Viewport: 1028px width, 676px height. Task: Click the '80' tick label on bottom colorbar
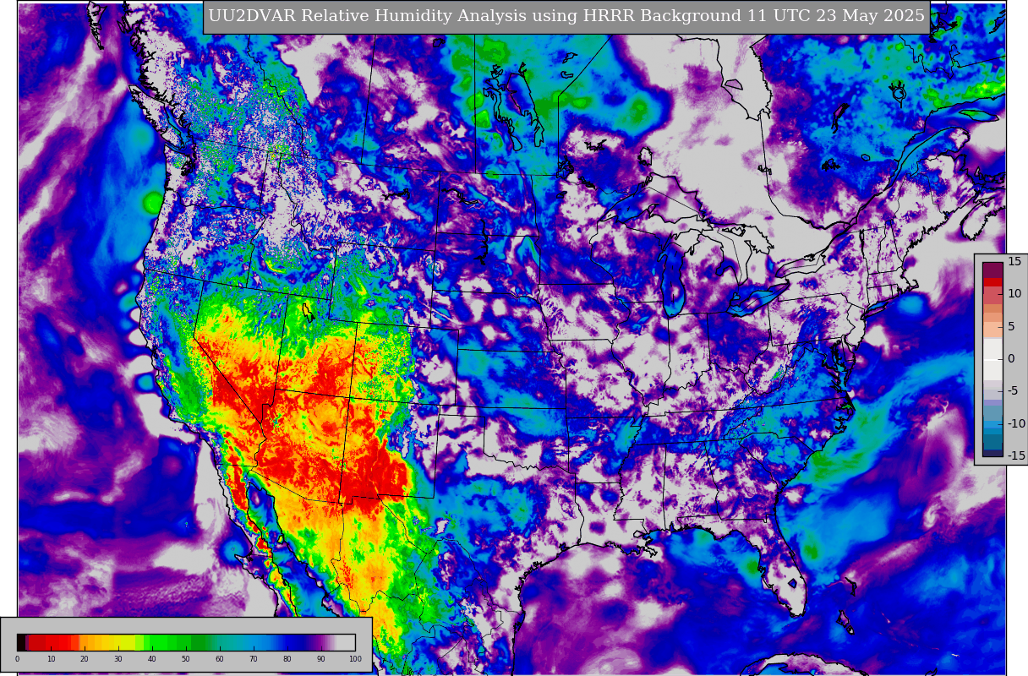tap(287, 659)
